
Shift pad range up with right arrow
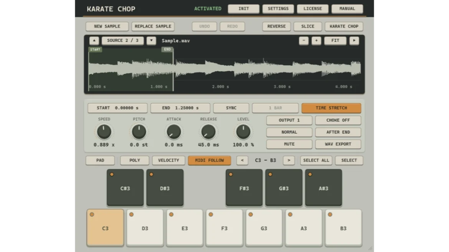coord(289,160)
